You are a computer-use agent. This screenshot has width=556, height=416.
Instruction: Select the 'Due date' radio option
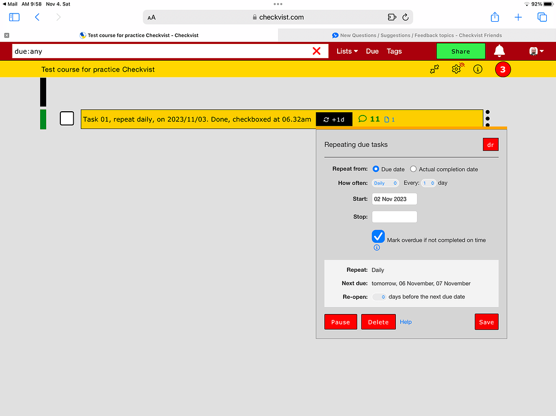[x=376, y=169]
